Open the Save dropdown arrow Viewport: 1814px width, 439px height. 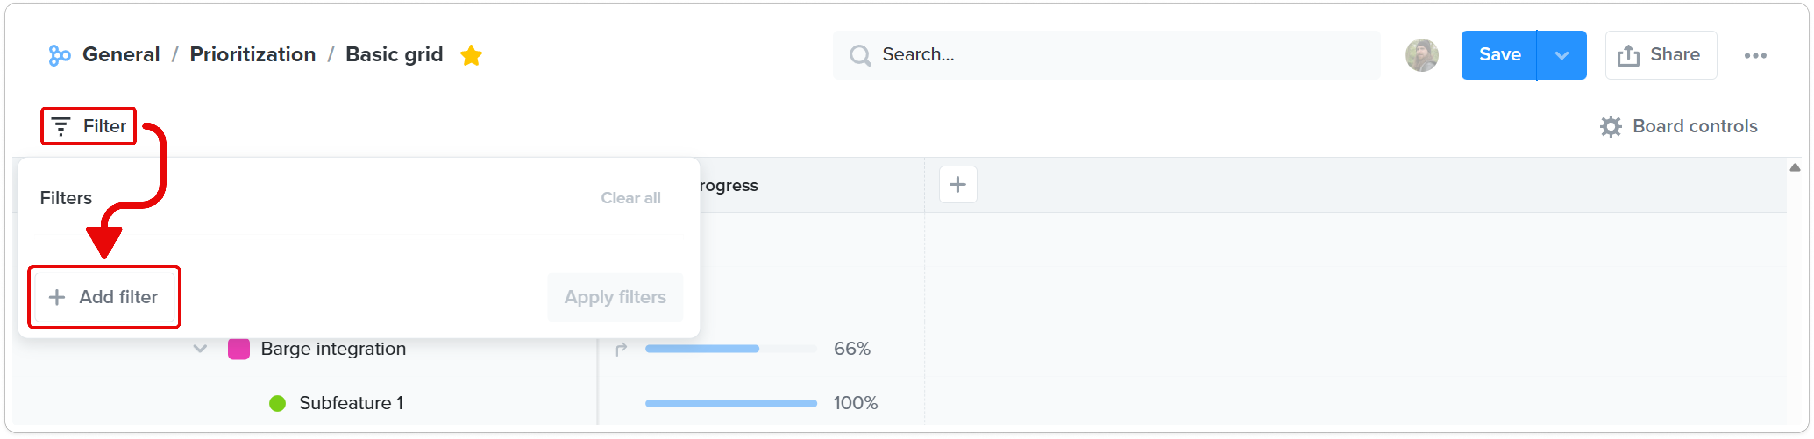pos(1562,55)
